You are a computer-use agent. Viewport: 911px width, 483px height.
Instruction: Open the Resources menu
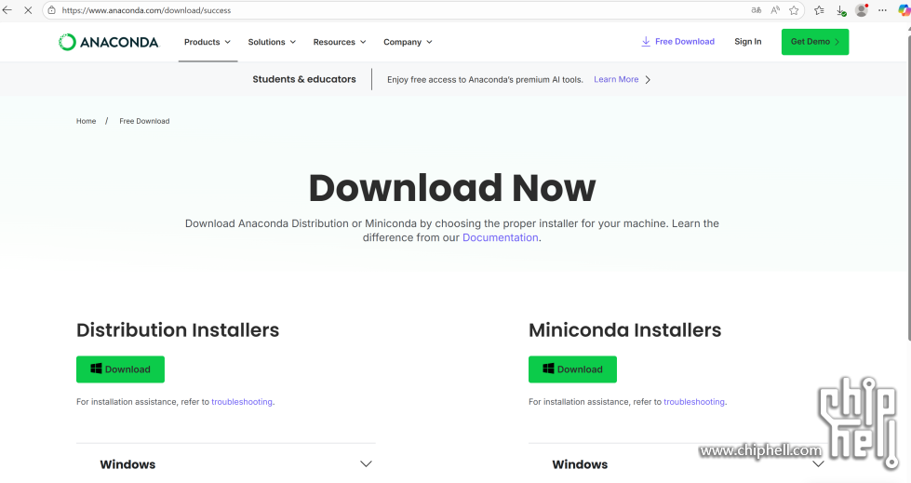coord(340,42)
